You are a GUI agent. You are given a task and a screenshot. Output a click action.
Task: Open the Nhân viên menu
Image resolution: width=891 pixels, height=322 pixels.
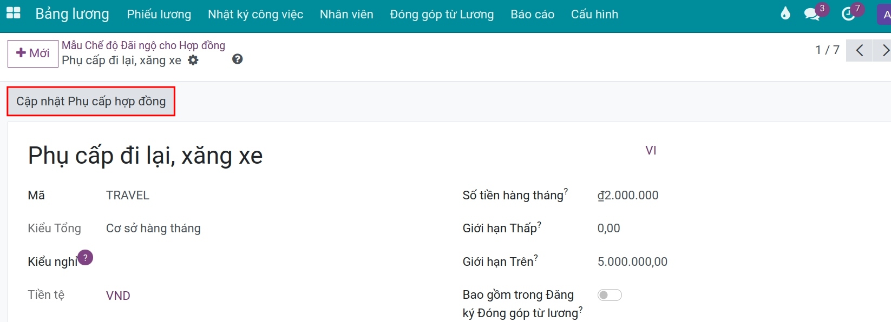346,15
